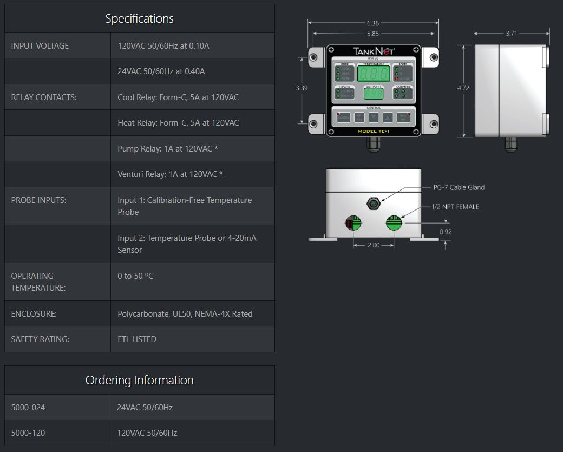Toggle the COOL mode LED indicator
The image size is (563, 452).
click(338, 68)
